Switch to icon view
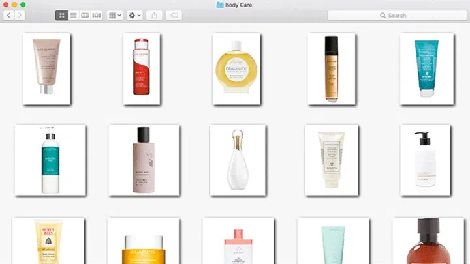The image size is (470, 264). [62, 15]
